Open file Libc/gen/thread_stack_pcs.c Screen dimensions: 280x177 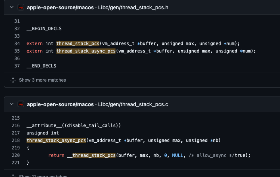(133, 104)
